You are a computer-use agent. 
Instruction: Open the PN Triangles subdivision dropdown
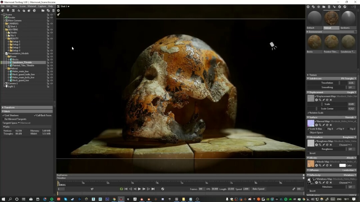click(349, 79)
